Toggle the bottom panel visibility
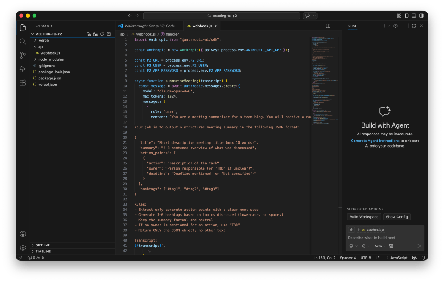This screenshot has width=444, height=282. coord(413,16)
